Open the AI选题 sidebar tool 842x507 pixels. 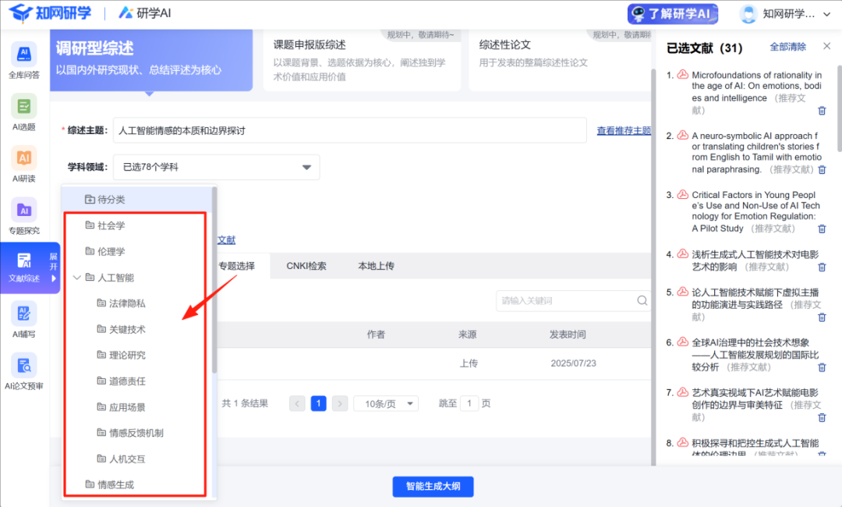[23, 113]
